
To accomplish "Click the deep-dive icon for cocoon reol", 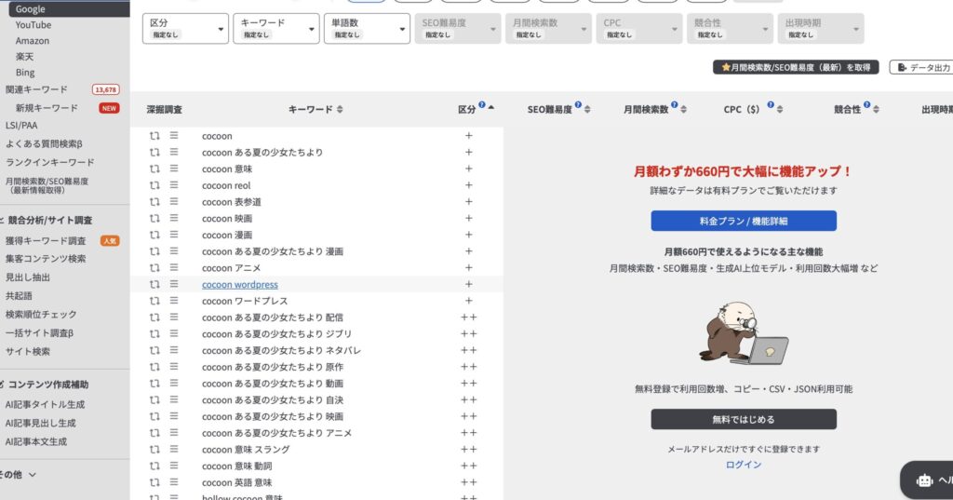I will [154, 185].
